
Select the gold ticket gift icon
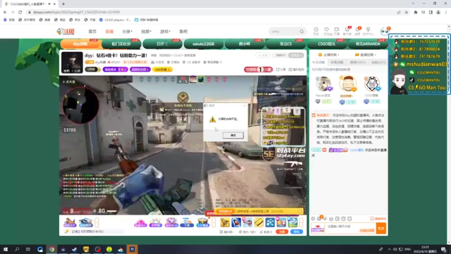259,222
